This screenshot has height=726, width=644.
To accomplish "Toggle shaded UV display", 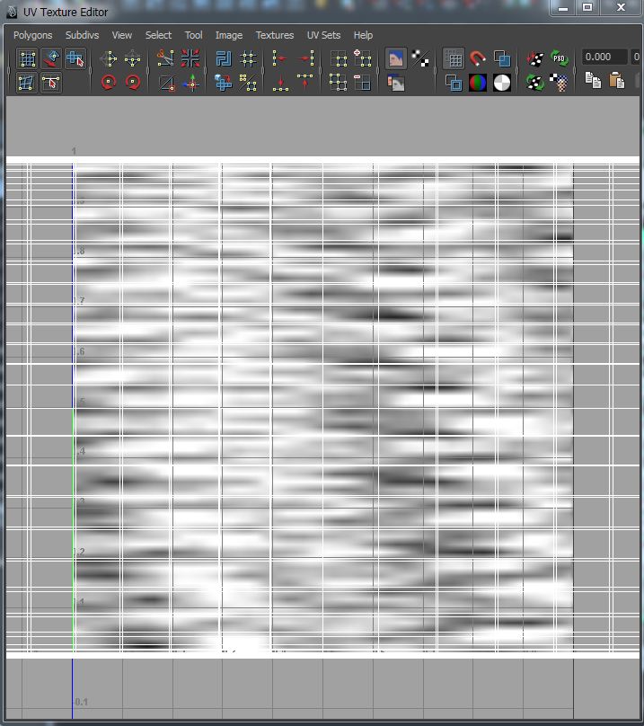I will [x=502, y=58].
